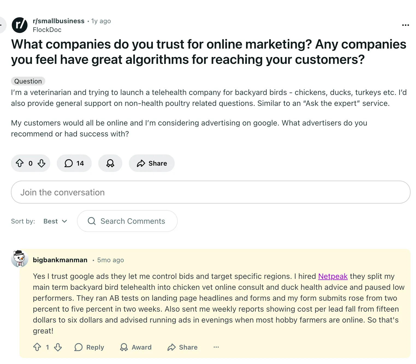Image resolution: width=416 pixels, height=364 pixels.
Task: Downvote bigbankmanman's comment
Action: pyautogui.click(x=58, y=347)
